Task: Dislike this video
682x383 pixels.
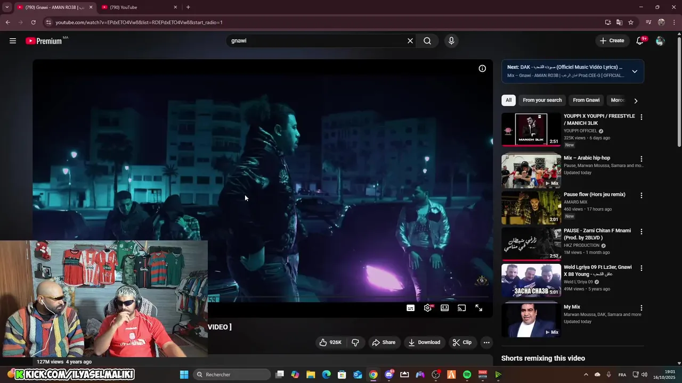Action: (355, 343)
